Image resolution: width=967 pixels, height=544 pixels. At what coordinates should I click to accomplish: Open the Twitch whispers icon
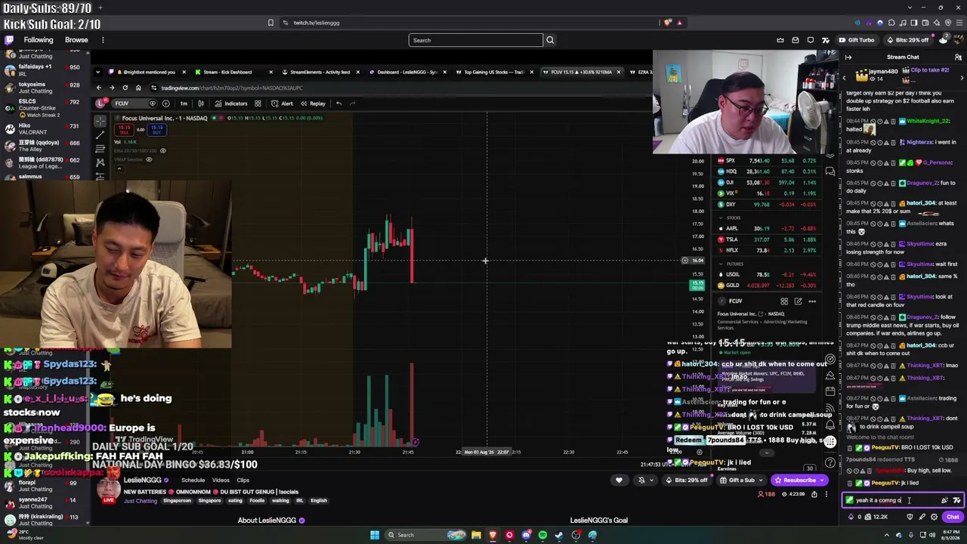tap(811, 40)
